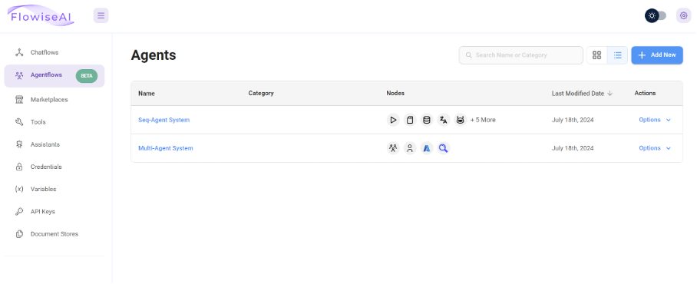This screenshot has height=284, width=697.
Task: Click the Nodes column header
Action: click(395, 94)
